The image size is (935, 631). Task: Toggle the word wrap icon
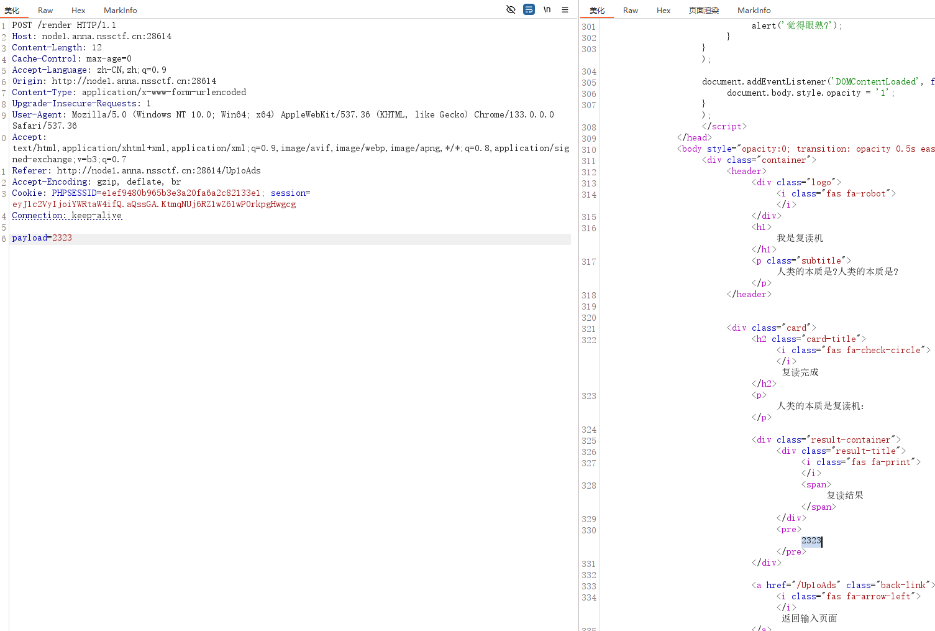[x=529, y=9]
